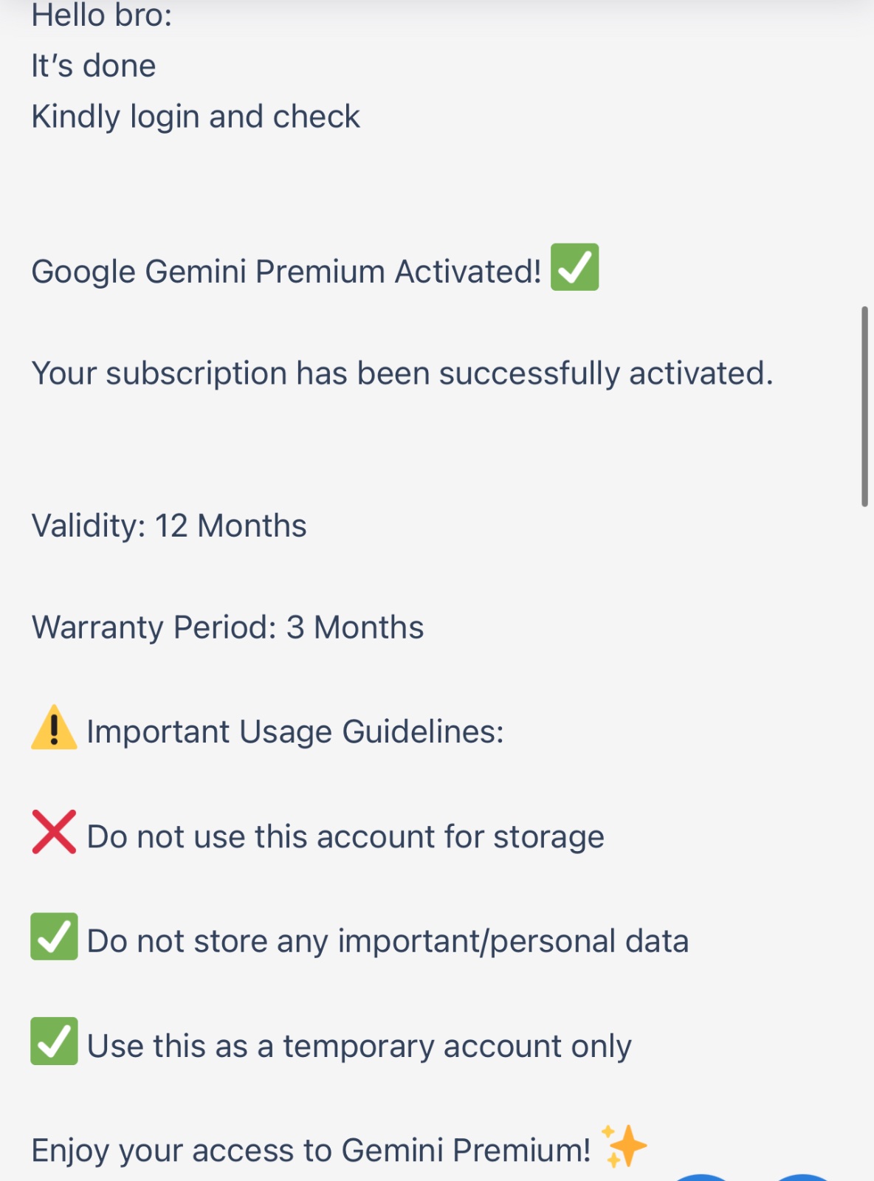Click the 'Warranty Period: 3 Months' text
Screen dimensions: 874x1181
point(227,628)
